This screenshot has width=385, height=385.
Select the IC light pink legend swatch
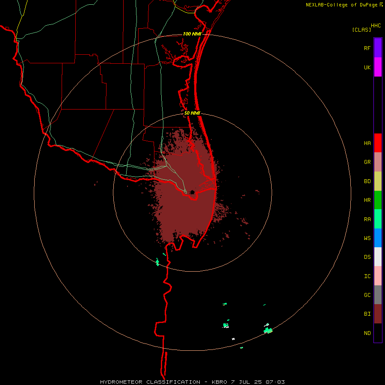(378, 276)
